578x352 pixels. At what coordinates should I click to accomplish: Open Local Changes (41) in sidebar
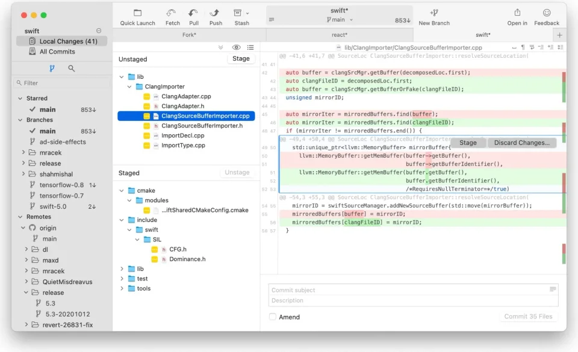(x=61, y=42)
